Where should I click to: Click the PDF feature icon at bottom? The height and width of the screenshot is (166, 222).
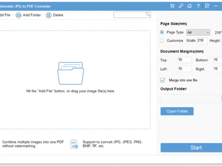pos(74,144)
